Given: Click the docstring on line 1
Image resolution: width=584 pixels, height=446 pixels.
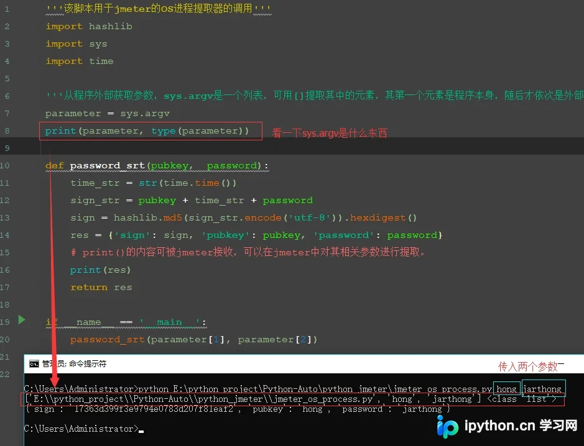Looking at the screenshot, I should point(159,9).
